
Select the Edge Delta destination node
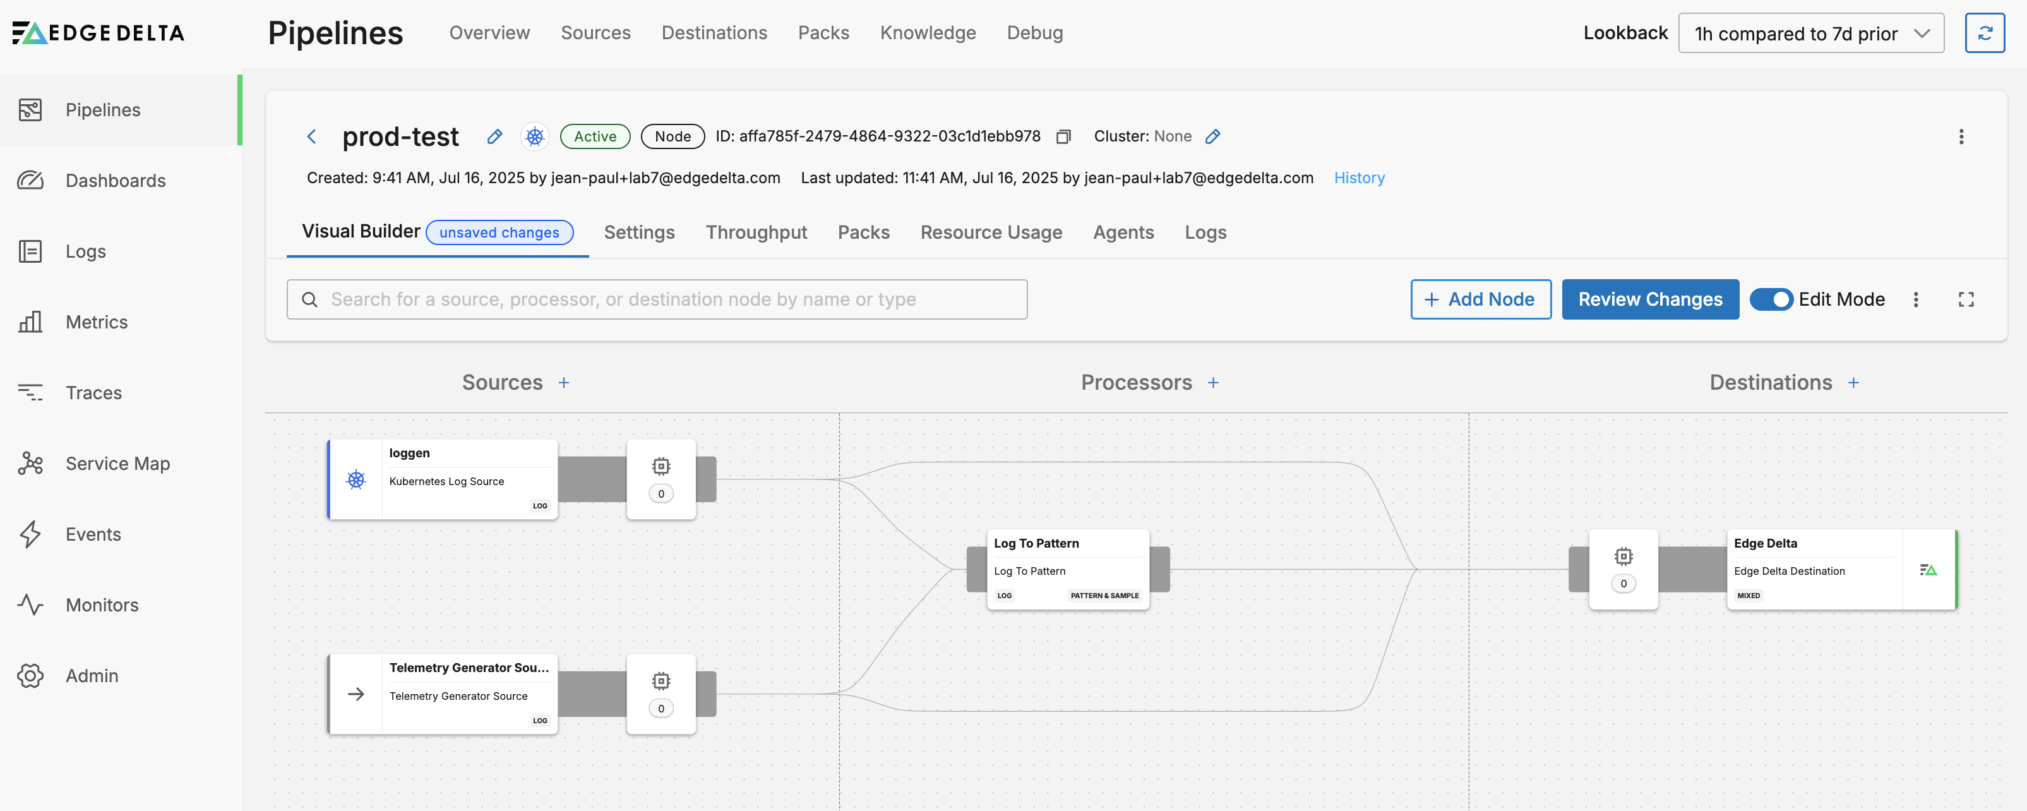tap(1841, 569)
